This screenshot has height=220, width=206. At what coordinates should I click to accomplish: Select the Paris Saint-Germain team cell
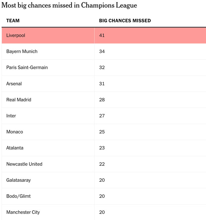27,67
